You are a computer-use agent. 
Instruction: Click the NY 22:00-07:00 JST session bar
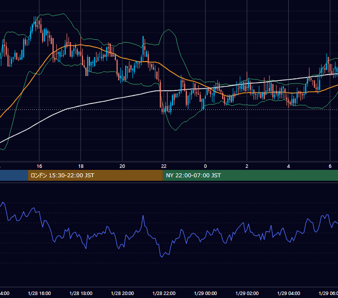[250, 175]
